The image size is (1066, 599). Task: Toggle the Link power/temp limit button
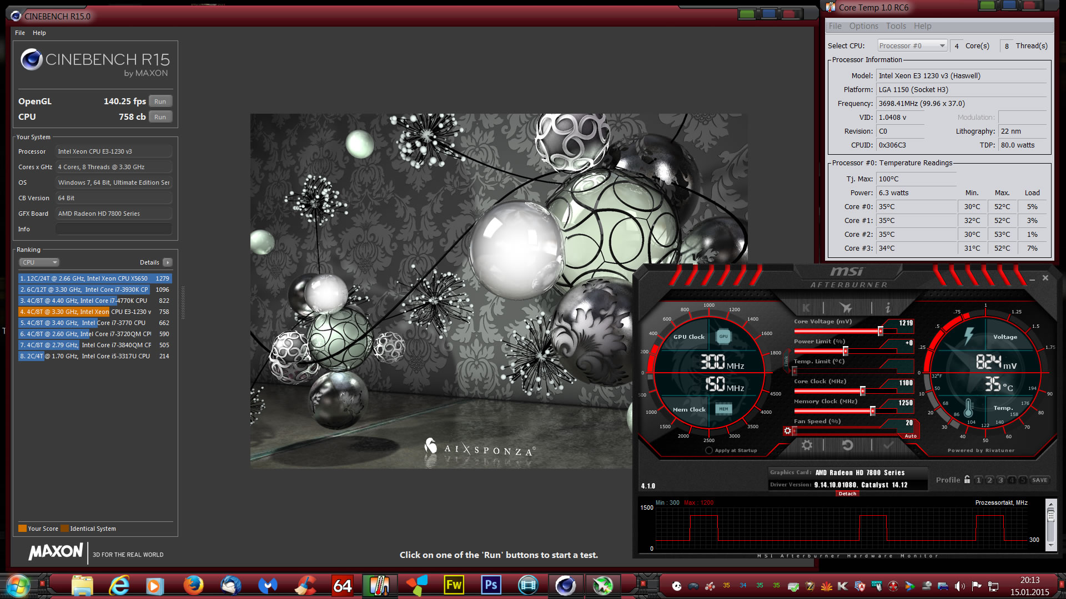tap(786, 361)
